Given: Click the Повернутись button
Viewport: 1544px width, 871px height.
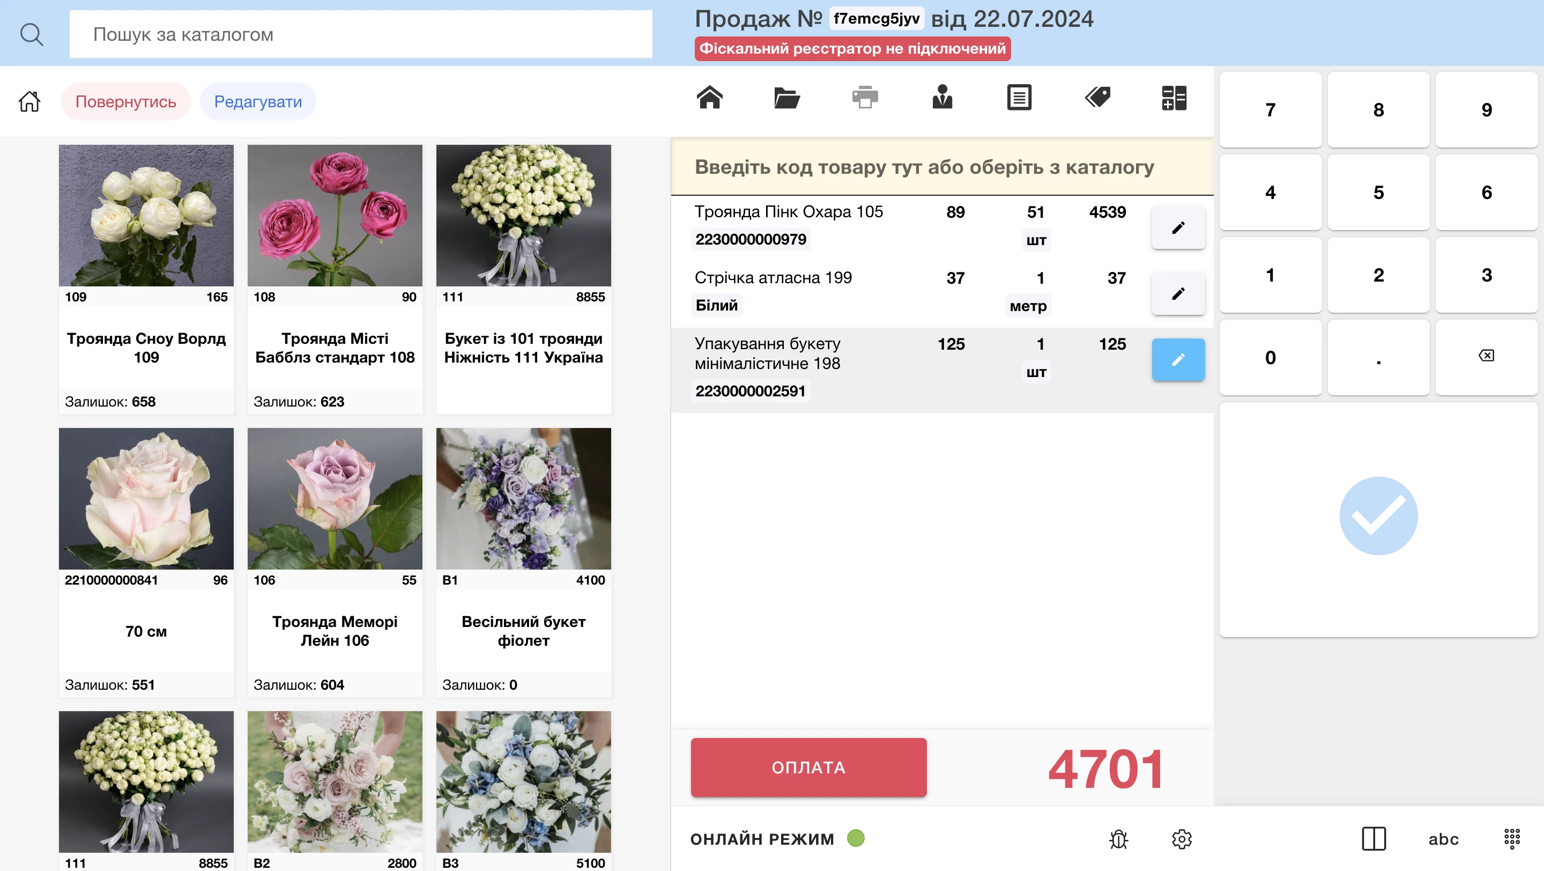Looking at the screenshot, I should click(x=125, y=101).
